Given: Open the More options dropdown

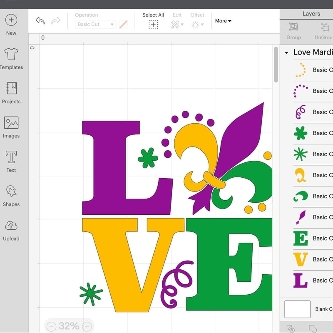Looking at the screenshot, I should 223,21.
